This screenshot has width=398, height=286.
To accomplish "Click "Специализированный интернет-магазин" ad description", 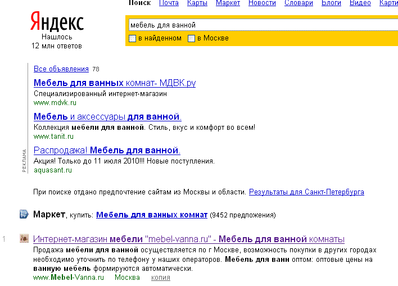I will tap(100, 94).
